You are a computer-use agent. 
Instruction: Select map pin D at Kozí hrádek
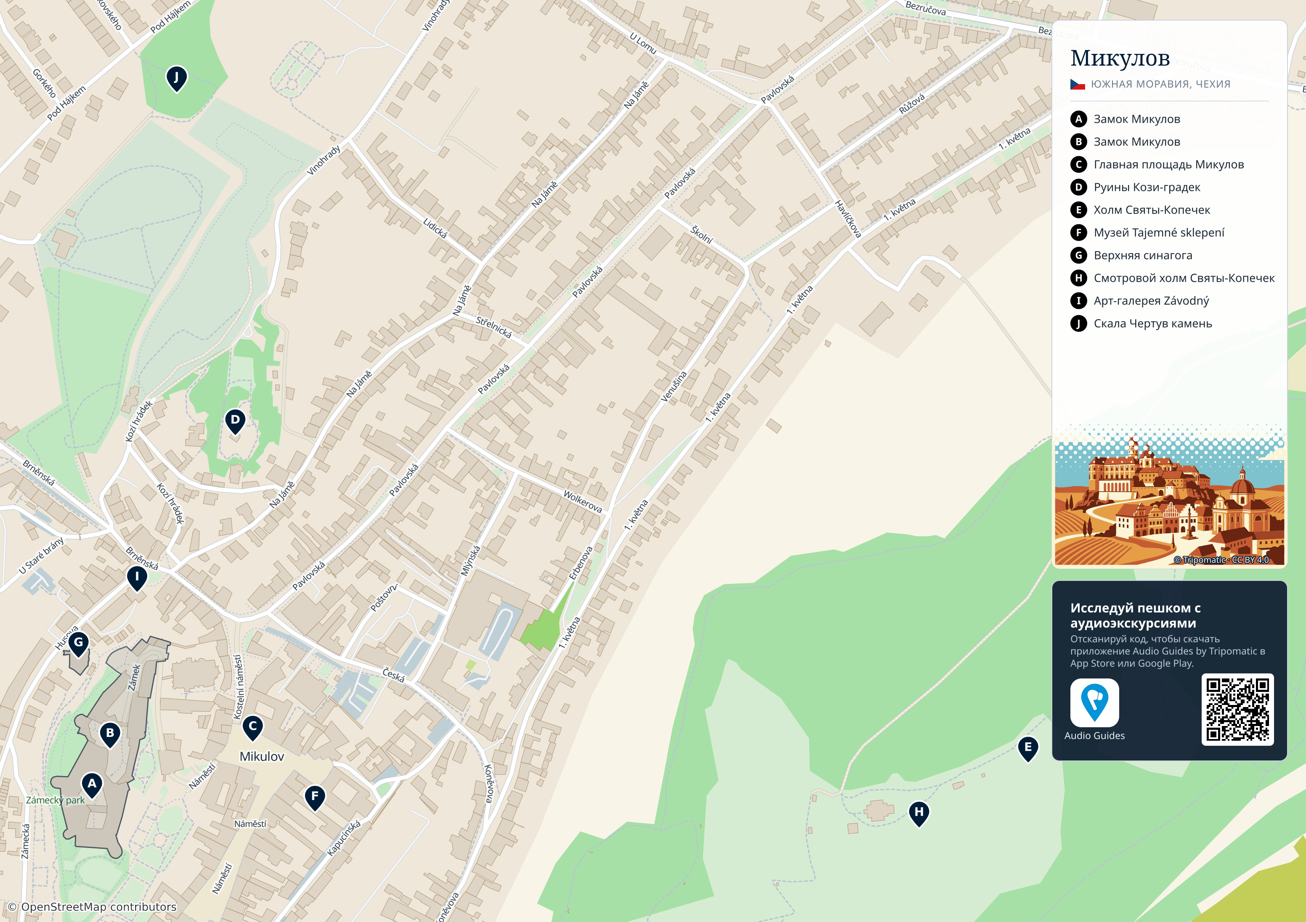pos(235,422)
